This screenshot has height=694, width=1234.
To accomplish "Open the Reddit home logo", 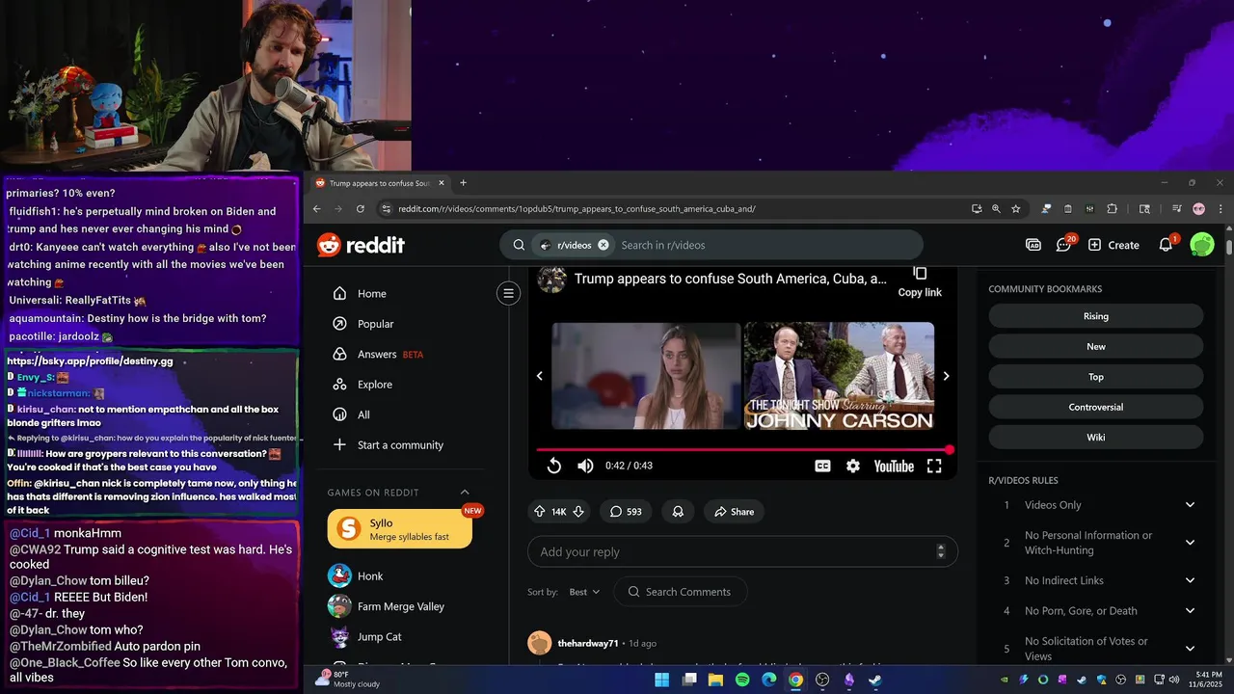I will point(362,245).
